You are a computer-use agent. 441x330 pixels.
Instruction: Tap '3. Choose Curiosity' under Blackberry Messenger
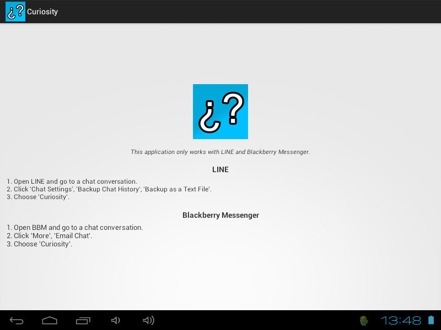(x=39, y=244)
